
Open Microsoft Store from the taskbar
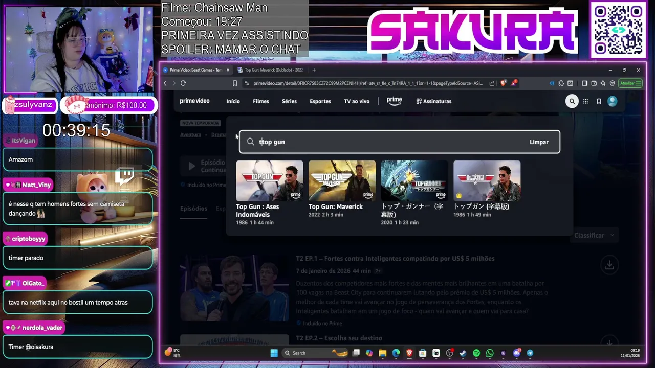click(423, 353)
